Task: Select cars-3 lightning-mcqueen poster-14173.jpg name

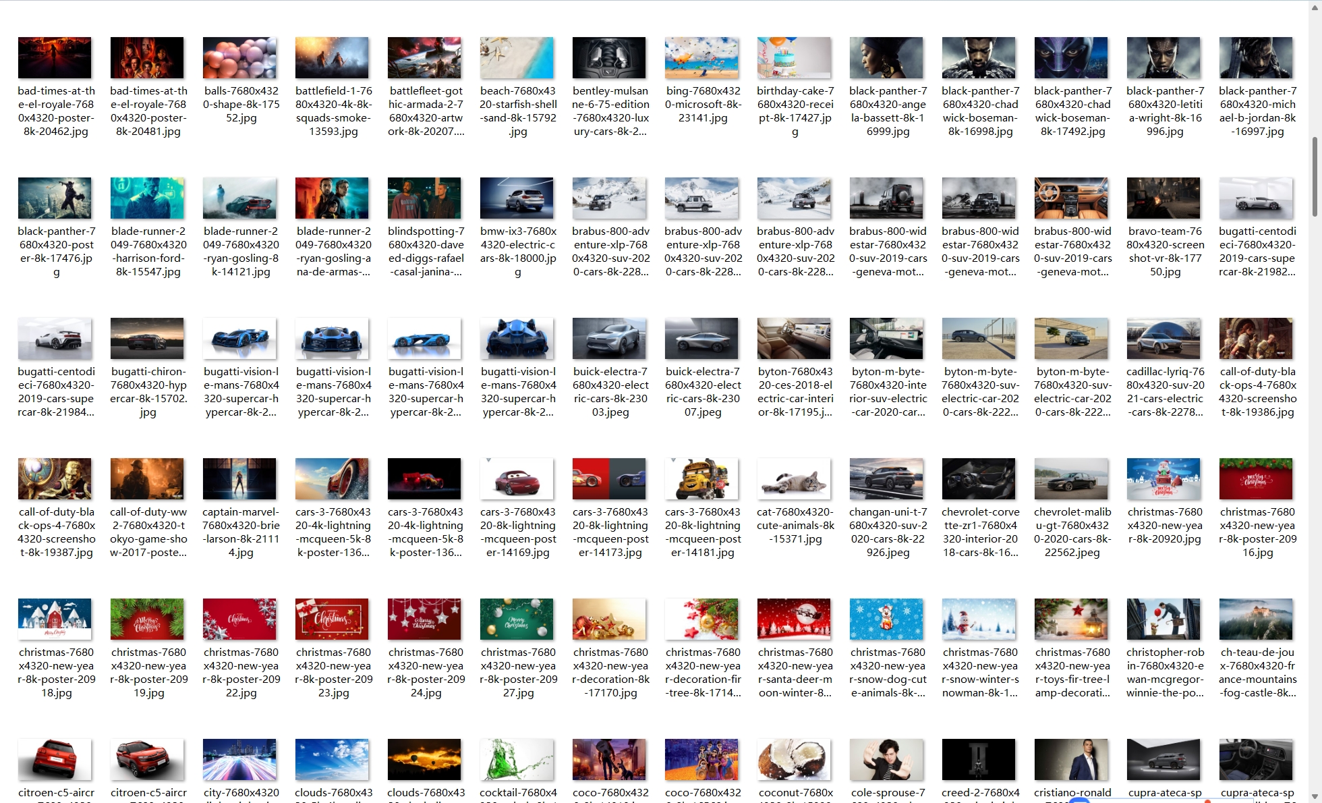Action: (610, 532)
